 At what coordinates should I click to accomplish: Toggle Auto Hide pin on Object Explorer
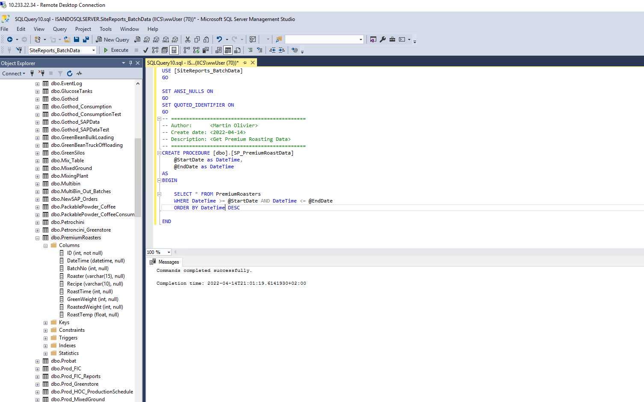click(130, 63)
